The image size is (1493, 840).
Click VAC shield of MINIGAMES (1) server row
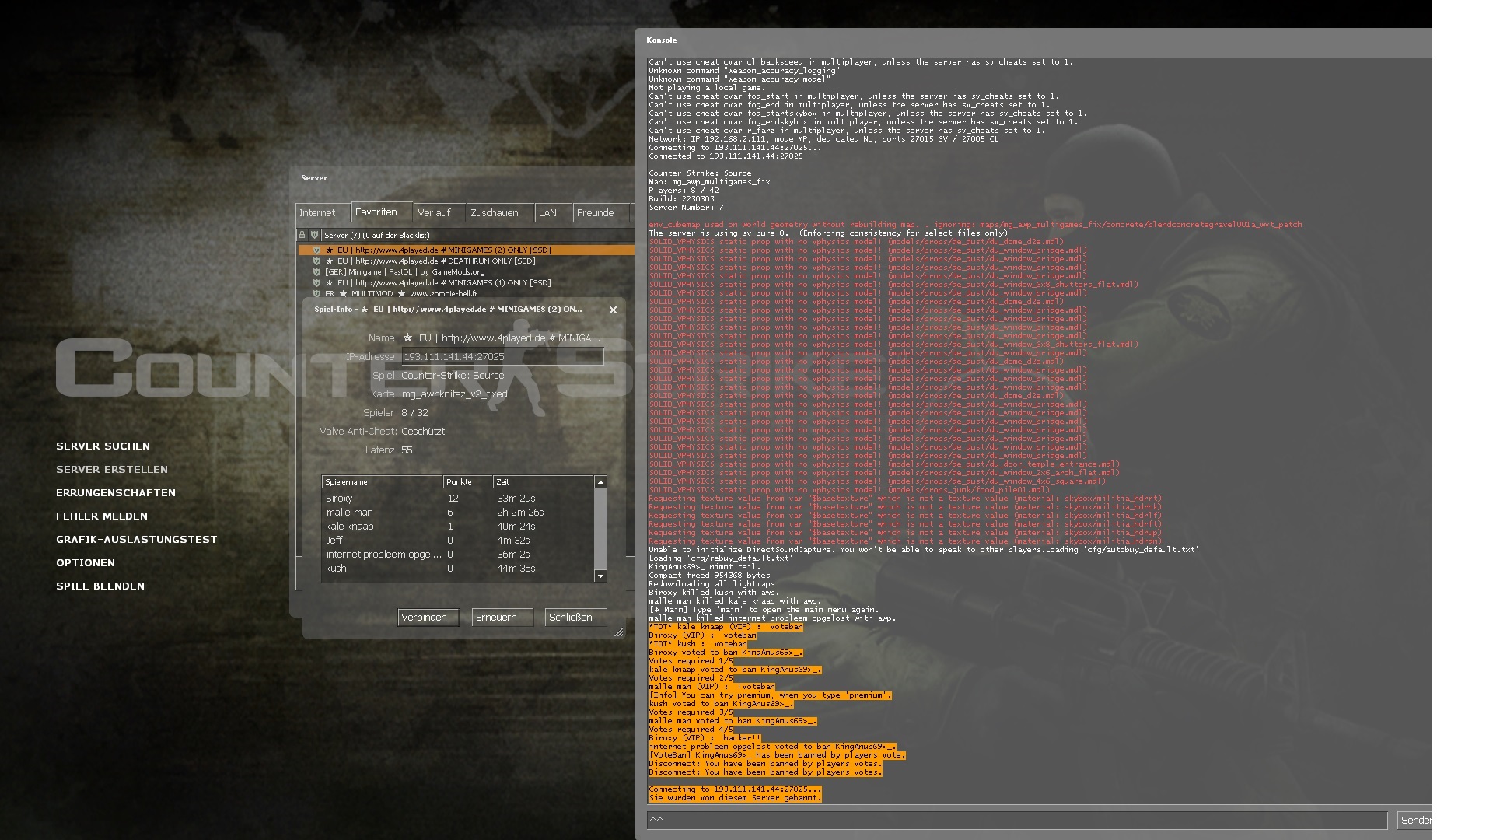[316, 283]
